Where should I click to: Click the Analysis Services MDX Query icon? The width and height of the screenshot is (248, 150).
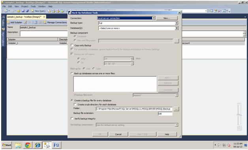[53, 11]
